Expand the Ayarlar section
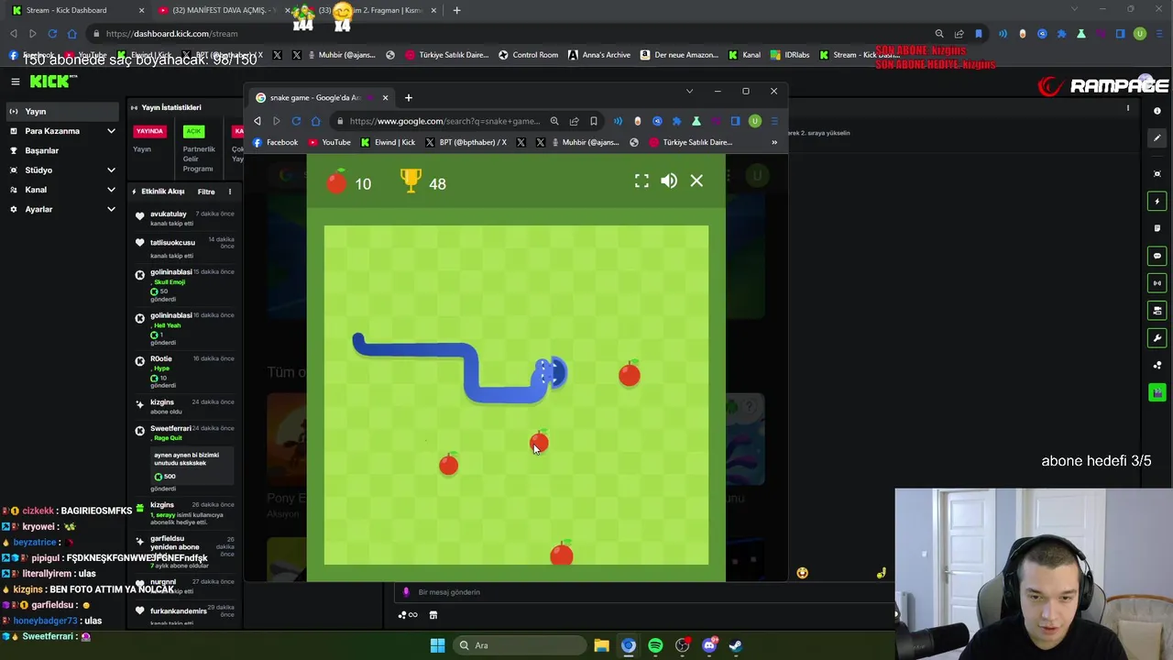The image size is (1173, 660). (x=62, y=209)
